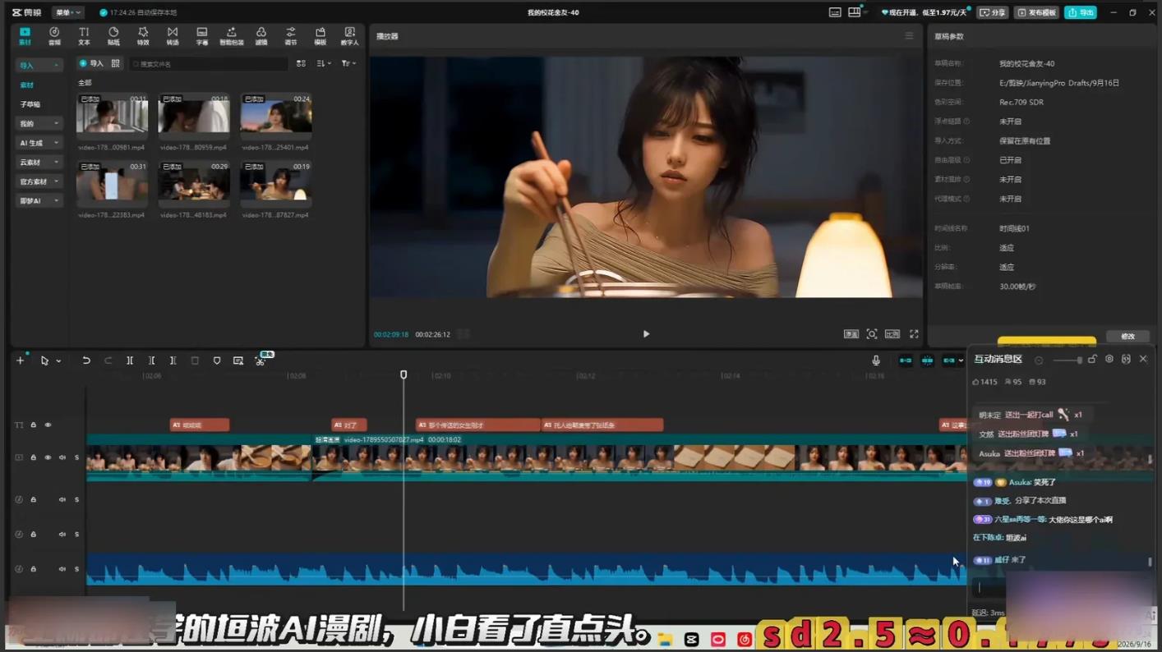Screen dimensions: 1162x652
Task: Click the layout icon in title bar
Action: coord(855,12)
